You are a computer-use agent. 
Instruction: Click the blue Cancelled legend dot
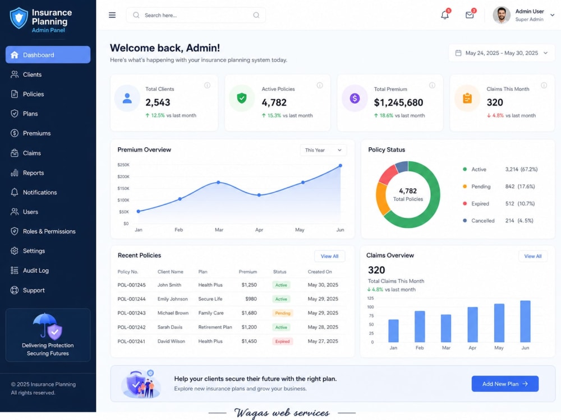click(465, 221)
